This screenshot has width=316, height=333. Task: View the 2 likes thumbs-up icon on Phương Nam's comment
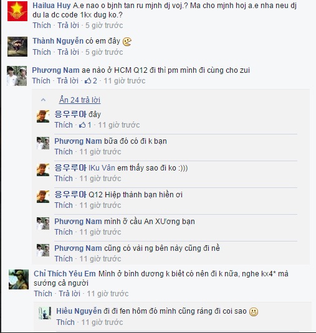(x=88, y=81)
